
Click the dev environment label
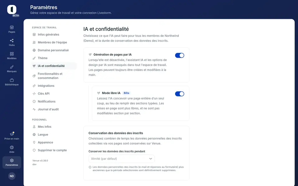(x=34, y=164)
